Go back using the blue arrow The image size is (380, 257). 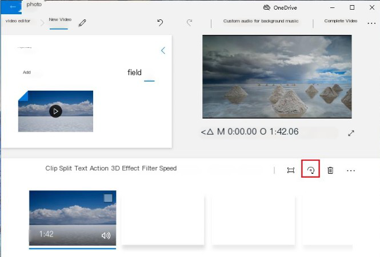tap(13, 7)
